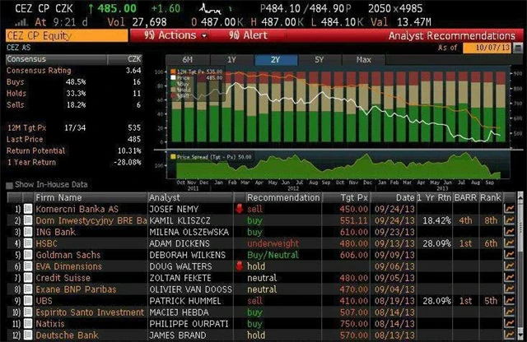Sort by the Recommendation column header
Screen dimensions: 527x342
(282, 198)
